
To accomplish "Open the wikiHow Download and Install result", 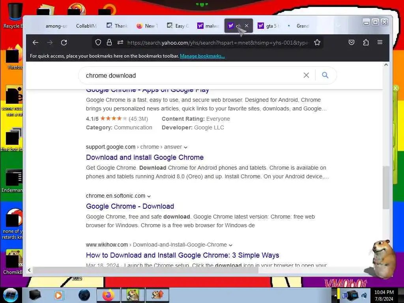I will 182,255.
